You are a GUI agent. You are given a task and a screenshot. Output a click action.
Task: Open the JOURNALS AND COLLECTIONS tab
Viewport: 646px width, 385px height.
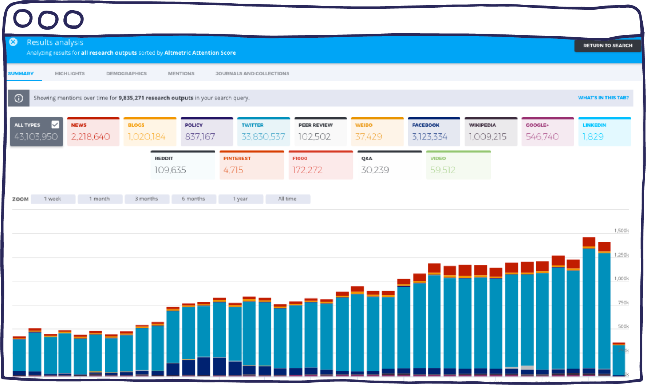point(252,73)
